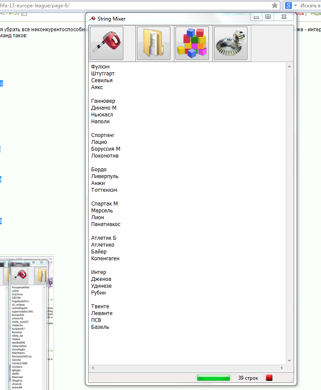321x390 pixels.
Task: Click the red stop square in status bar
Action: click(269, 378)
